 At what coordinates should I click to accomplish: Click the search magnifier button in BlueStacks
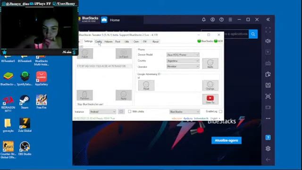[253, 34]
